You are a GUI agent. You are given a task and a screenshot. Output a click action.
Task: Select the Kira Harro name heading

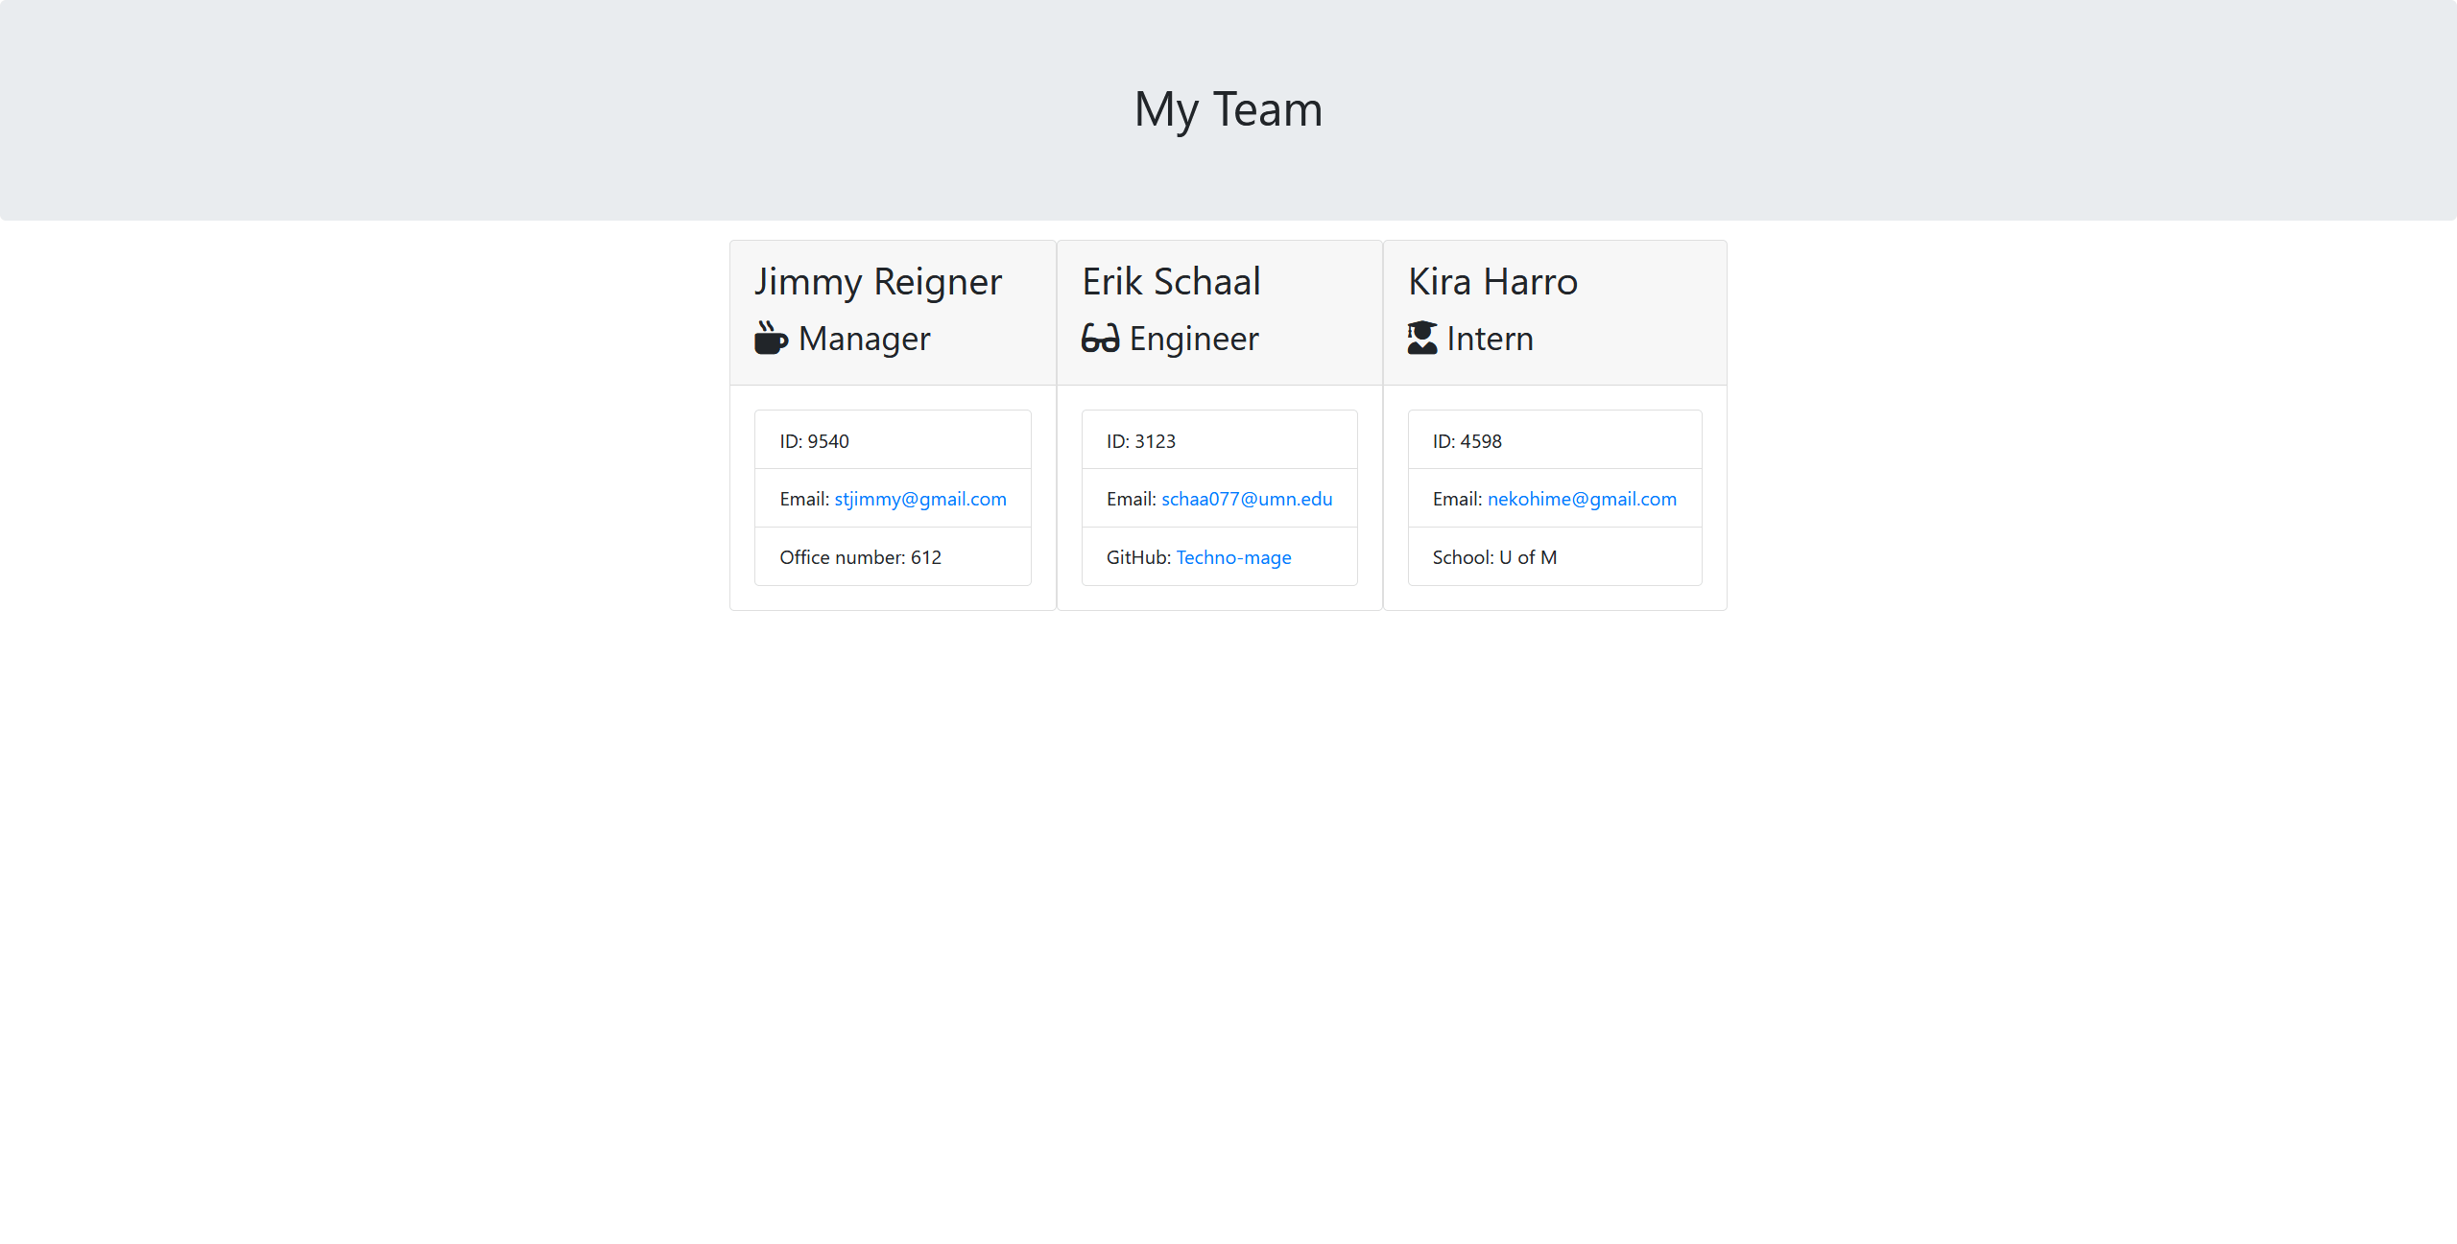coord(1492,282)
